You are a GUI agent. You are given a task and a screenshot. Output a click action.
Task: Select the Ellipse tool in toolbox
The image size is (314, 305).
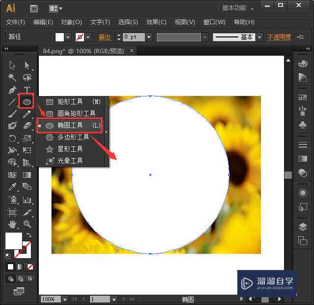(27, 102)
